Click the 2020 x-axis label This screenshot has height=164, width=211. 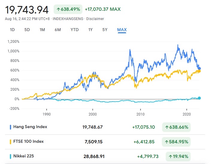point(187,114)
